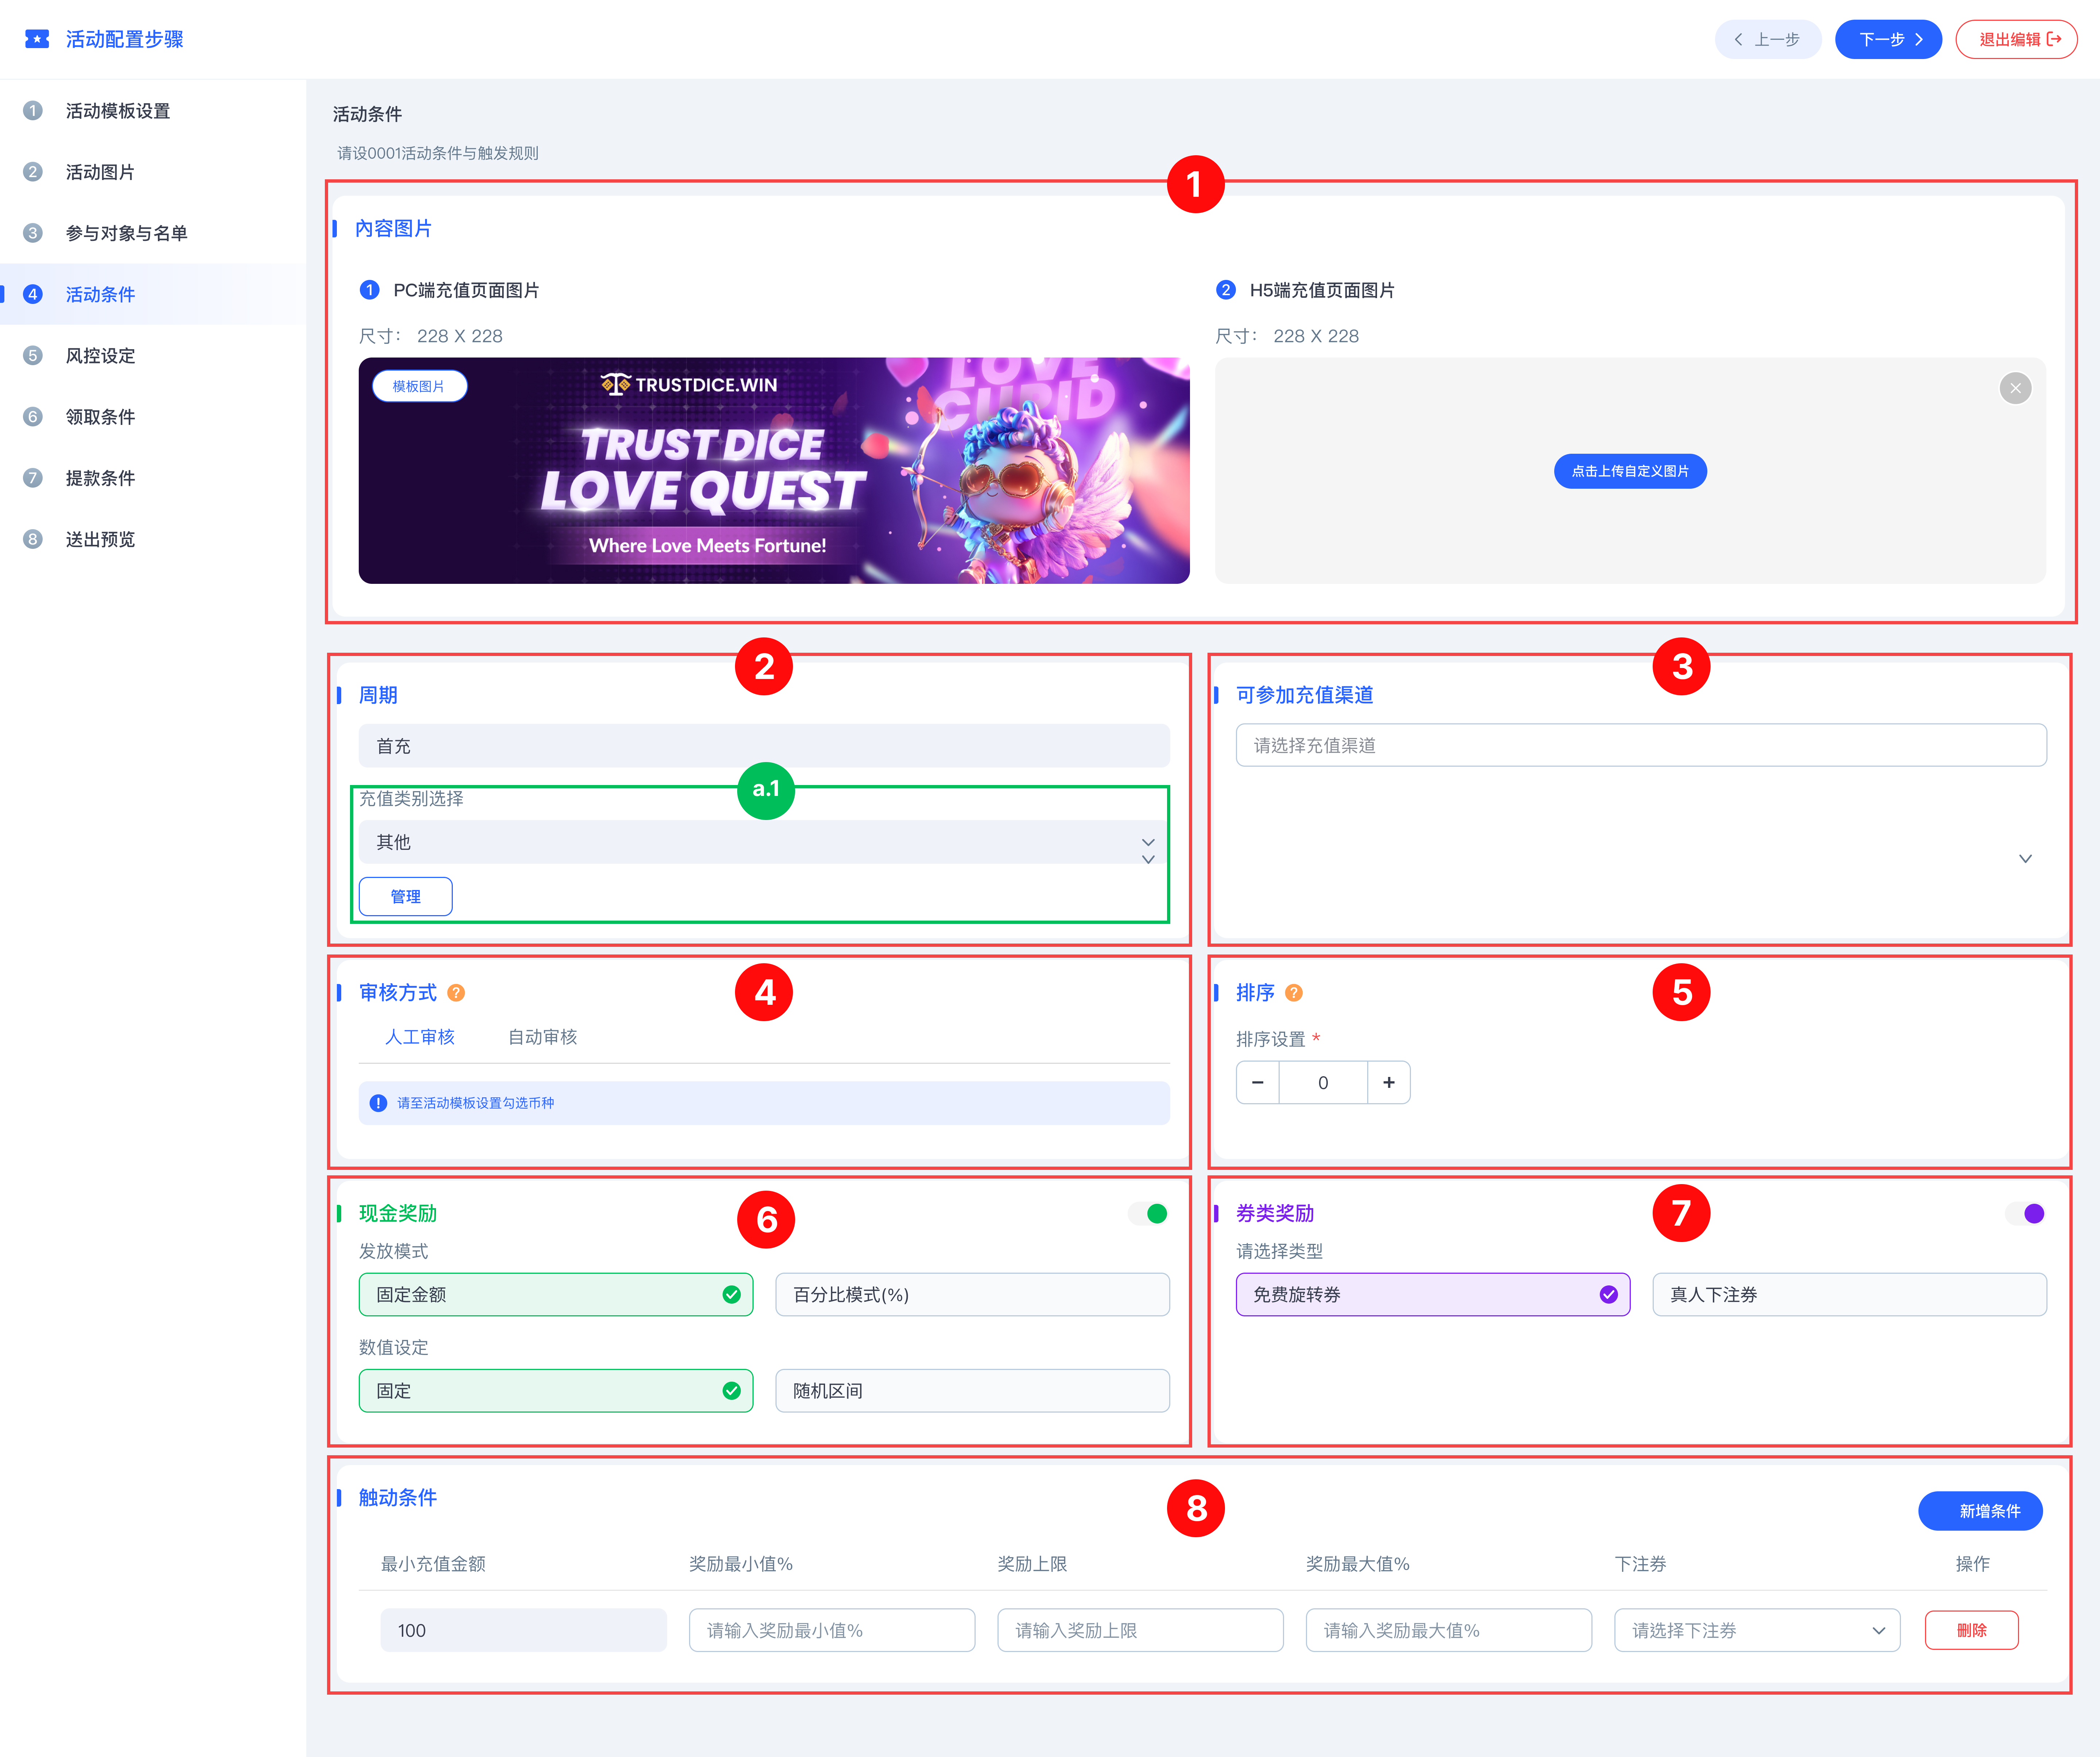Screen dimensions: 2100x1757
Task: Select 固定金额 payout mode
Action: pyautogui.click(x=556, y=1294)
